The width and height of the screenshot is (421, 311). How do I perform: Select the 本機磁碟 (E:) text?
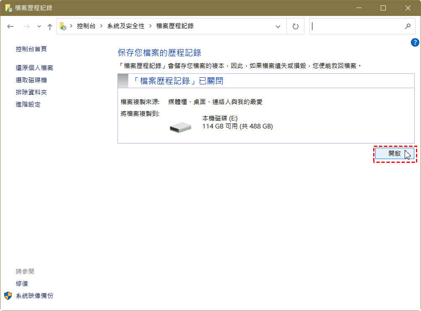[x=220, y=118]
